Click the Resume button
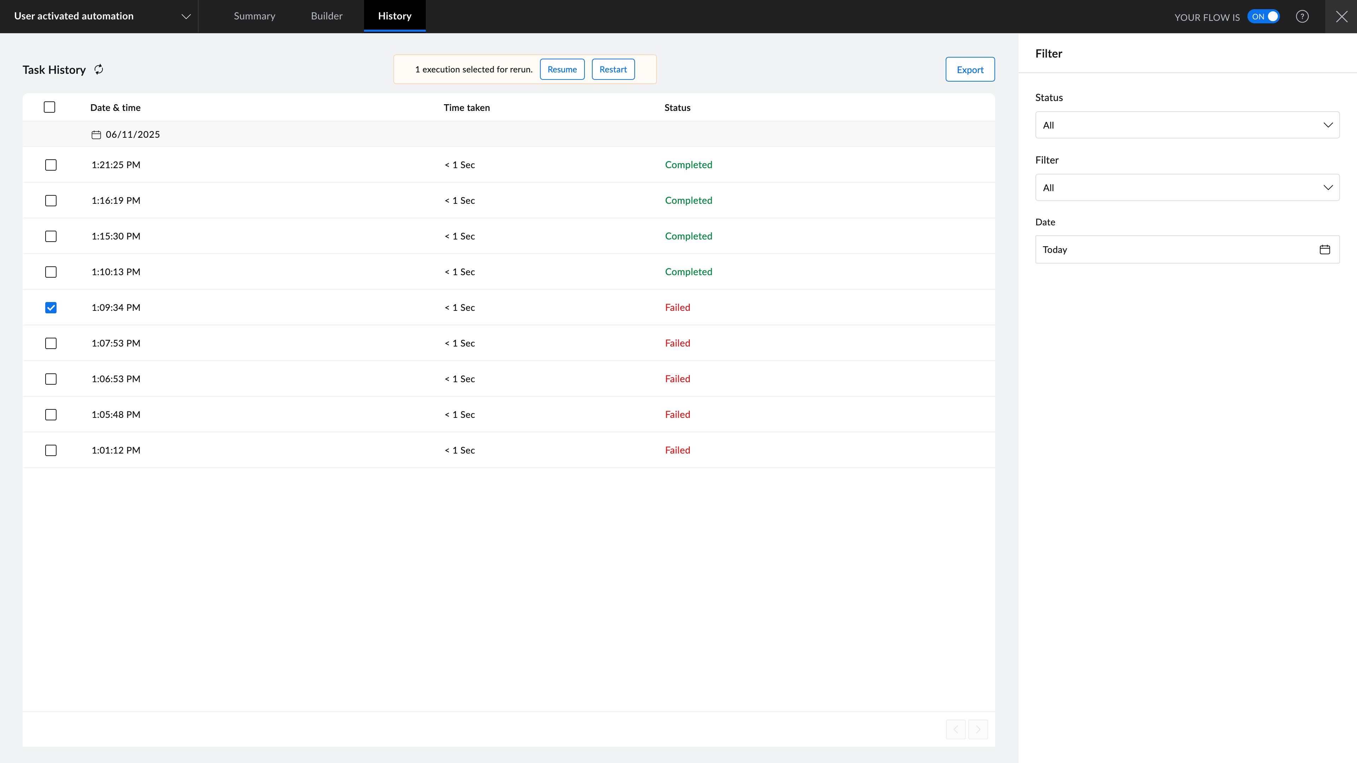Viewport: 1357px width, 763px height. 562,70
